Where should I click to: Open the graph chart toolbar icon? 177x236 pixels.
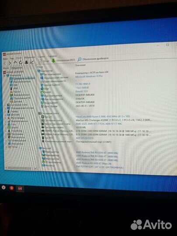pyautogui.click(x=32, y=62)
